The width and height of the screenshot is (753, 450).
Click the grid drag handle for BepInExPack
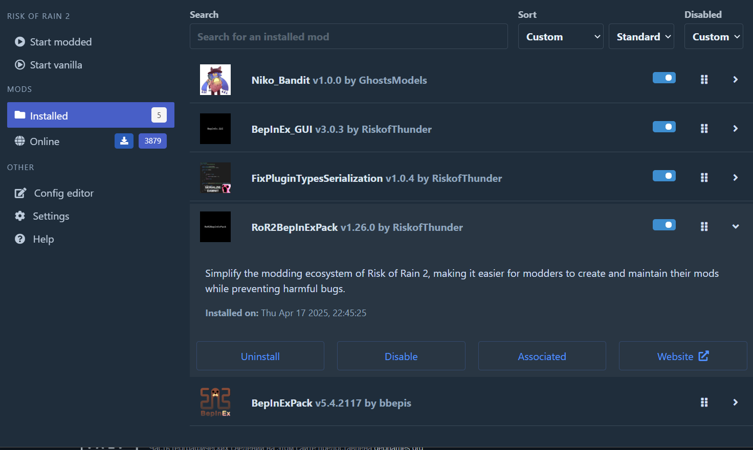(704, 402)
